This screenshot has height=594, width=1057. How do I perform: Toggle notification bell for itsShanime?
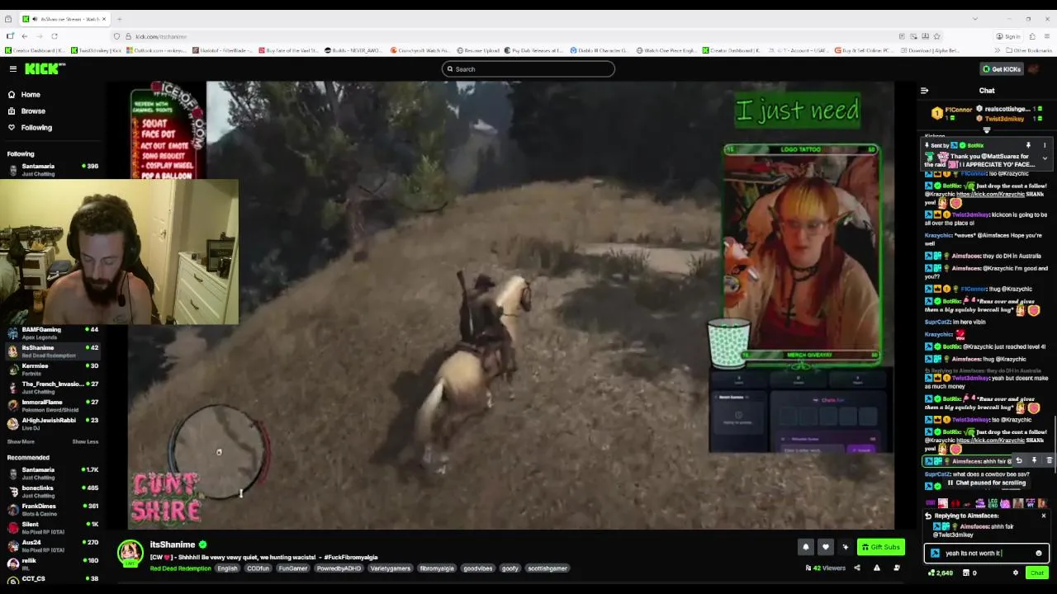[x=805, y=547]
